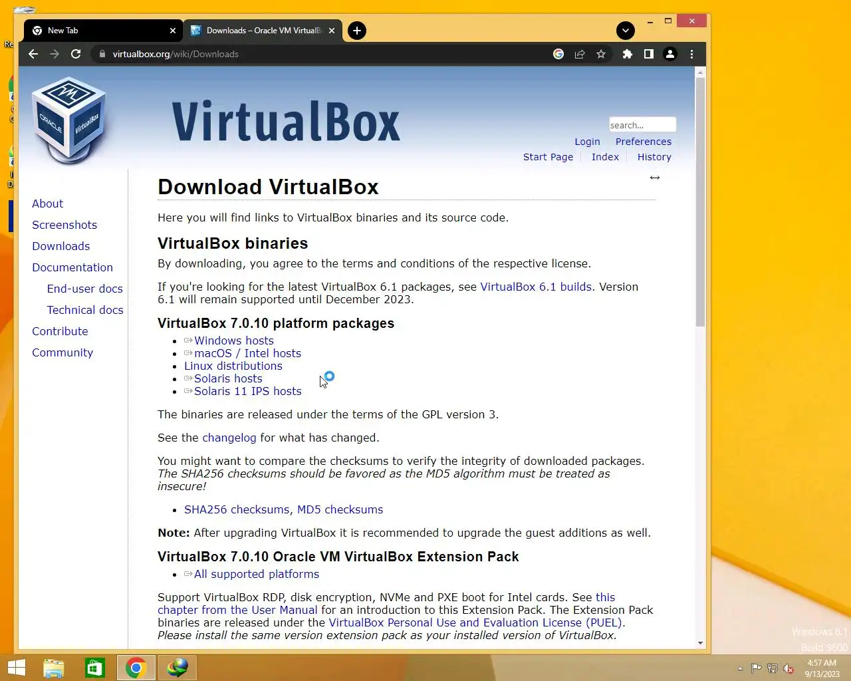Go forward using browser forward arrow
Image resolution: width=851 pixels, height=681 pixels.
(55, 54)
